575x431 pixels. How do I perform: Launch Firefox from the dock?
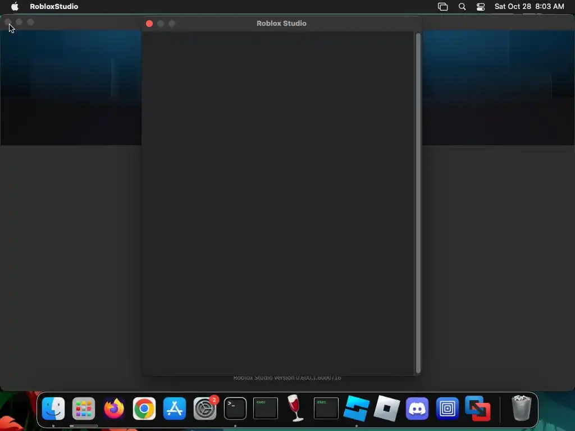[x=114, y=409]
